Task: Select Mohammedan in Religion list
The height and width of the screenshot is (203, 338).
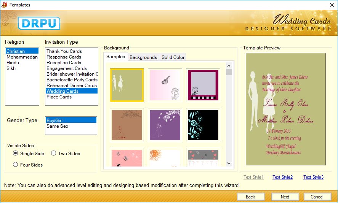Action: pos(22,57)
